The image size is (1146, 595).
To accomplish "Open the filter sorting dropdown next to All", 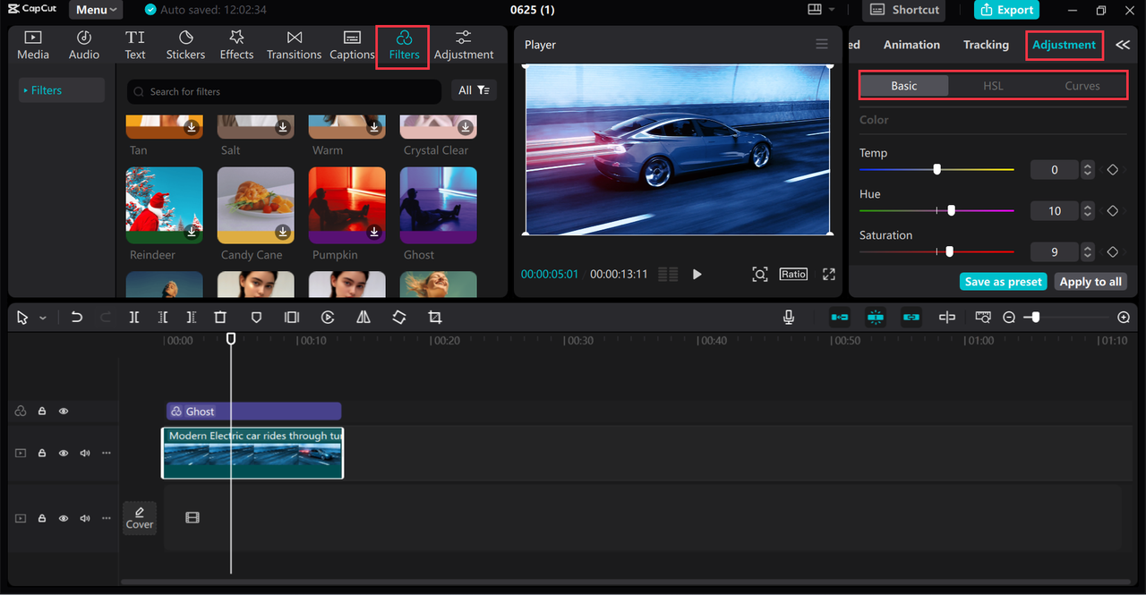I will 482,91.
